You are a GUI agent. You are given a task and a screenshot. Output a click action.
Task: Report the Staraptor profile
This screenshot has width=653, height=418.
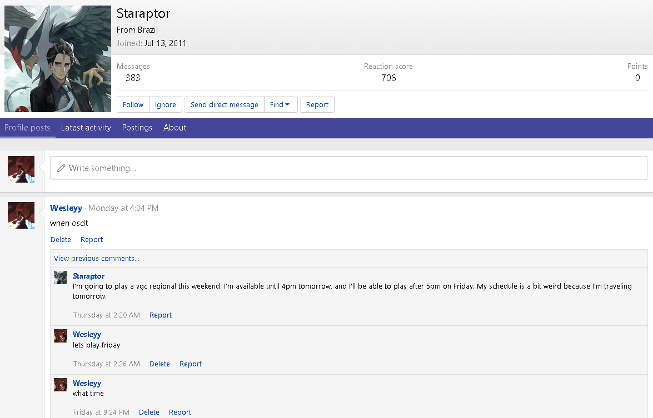[317, 104]
